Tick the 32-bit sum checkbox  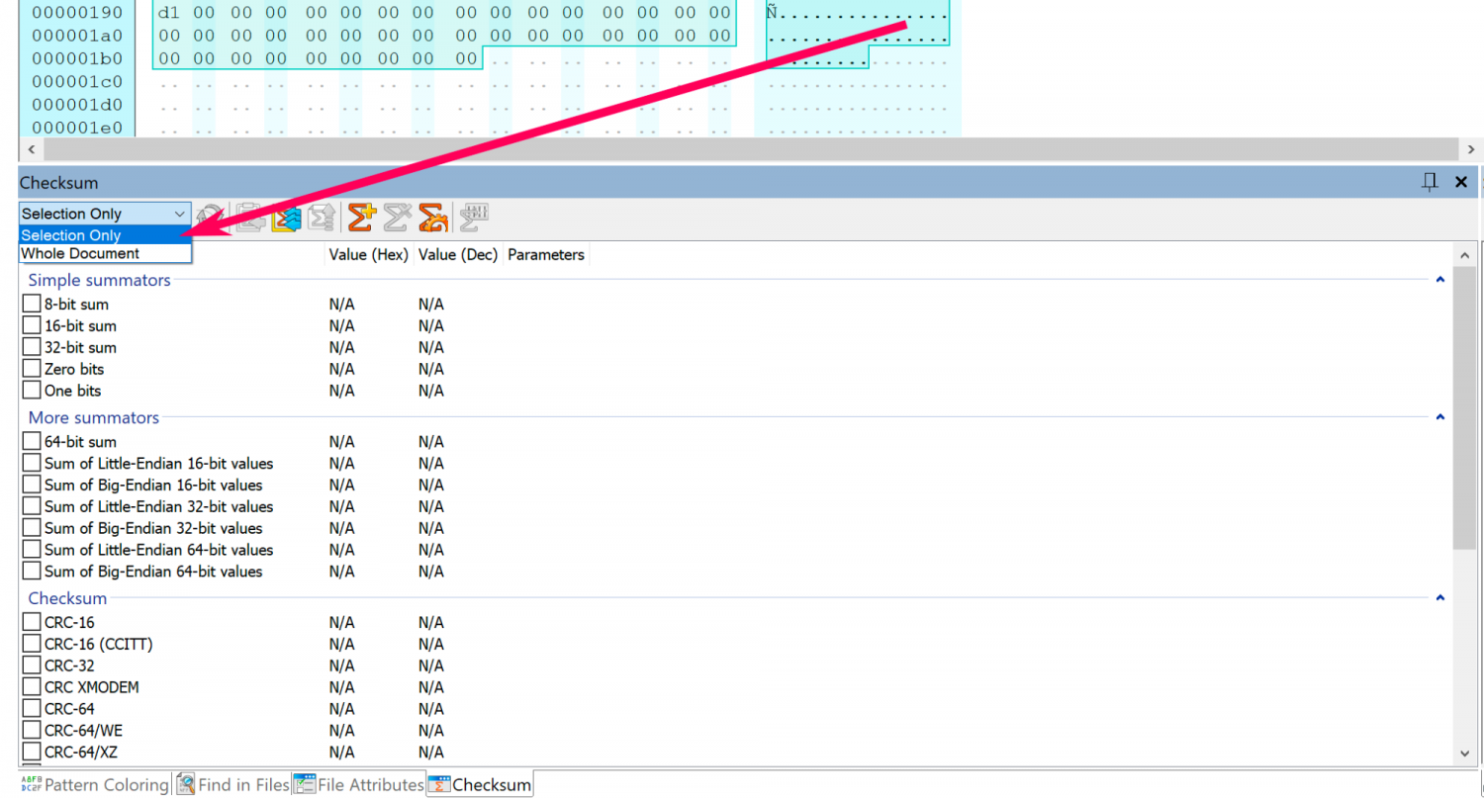click(32, 347)
